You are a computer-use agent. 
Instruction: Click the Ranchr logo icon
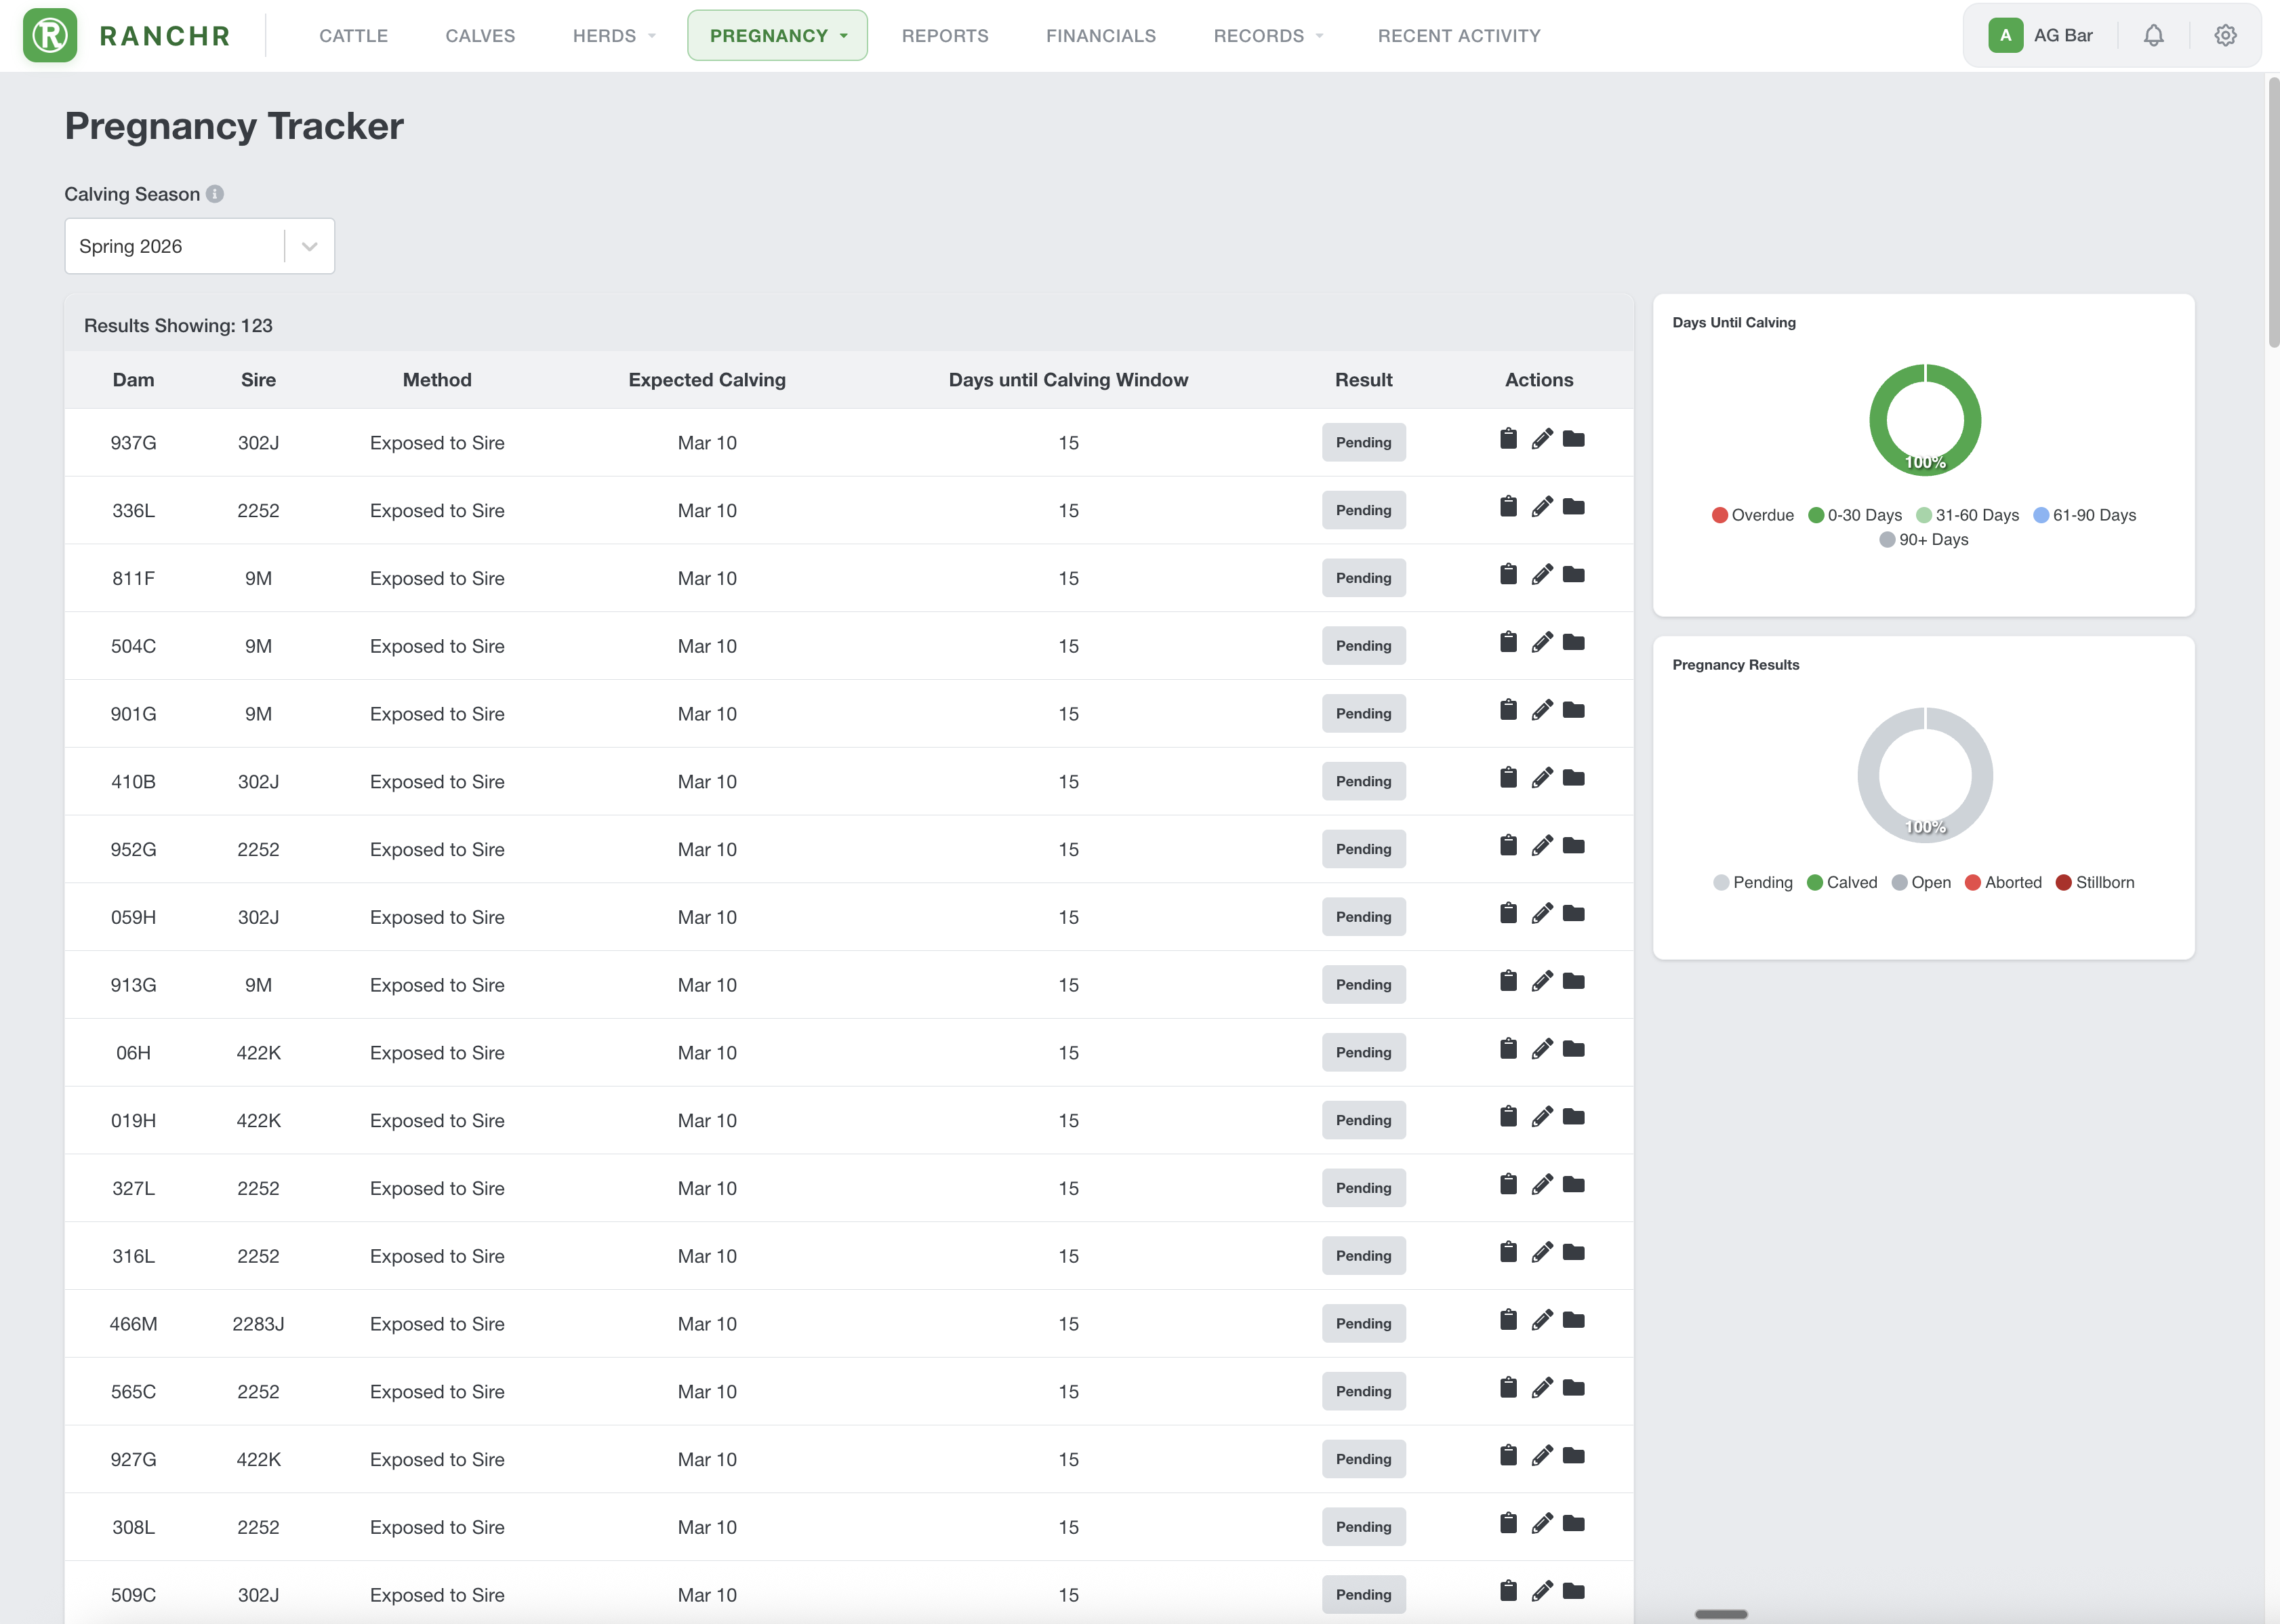coord(50,36)
